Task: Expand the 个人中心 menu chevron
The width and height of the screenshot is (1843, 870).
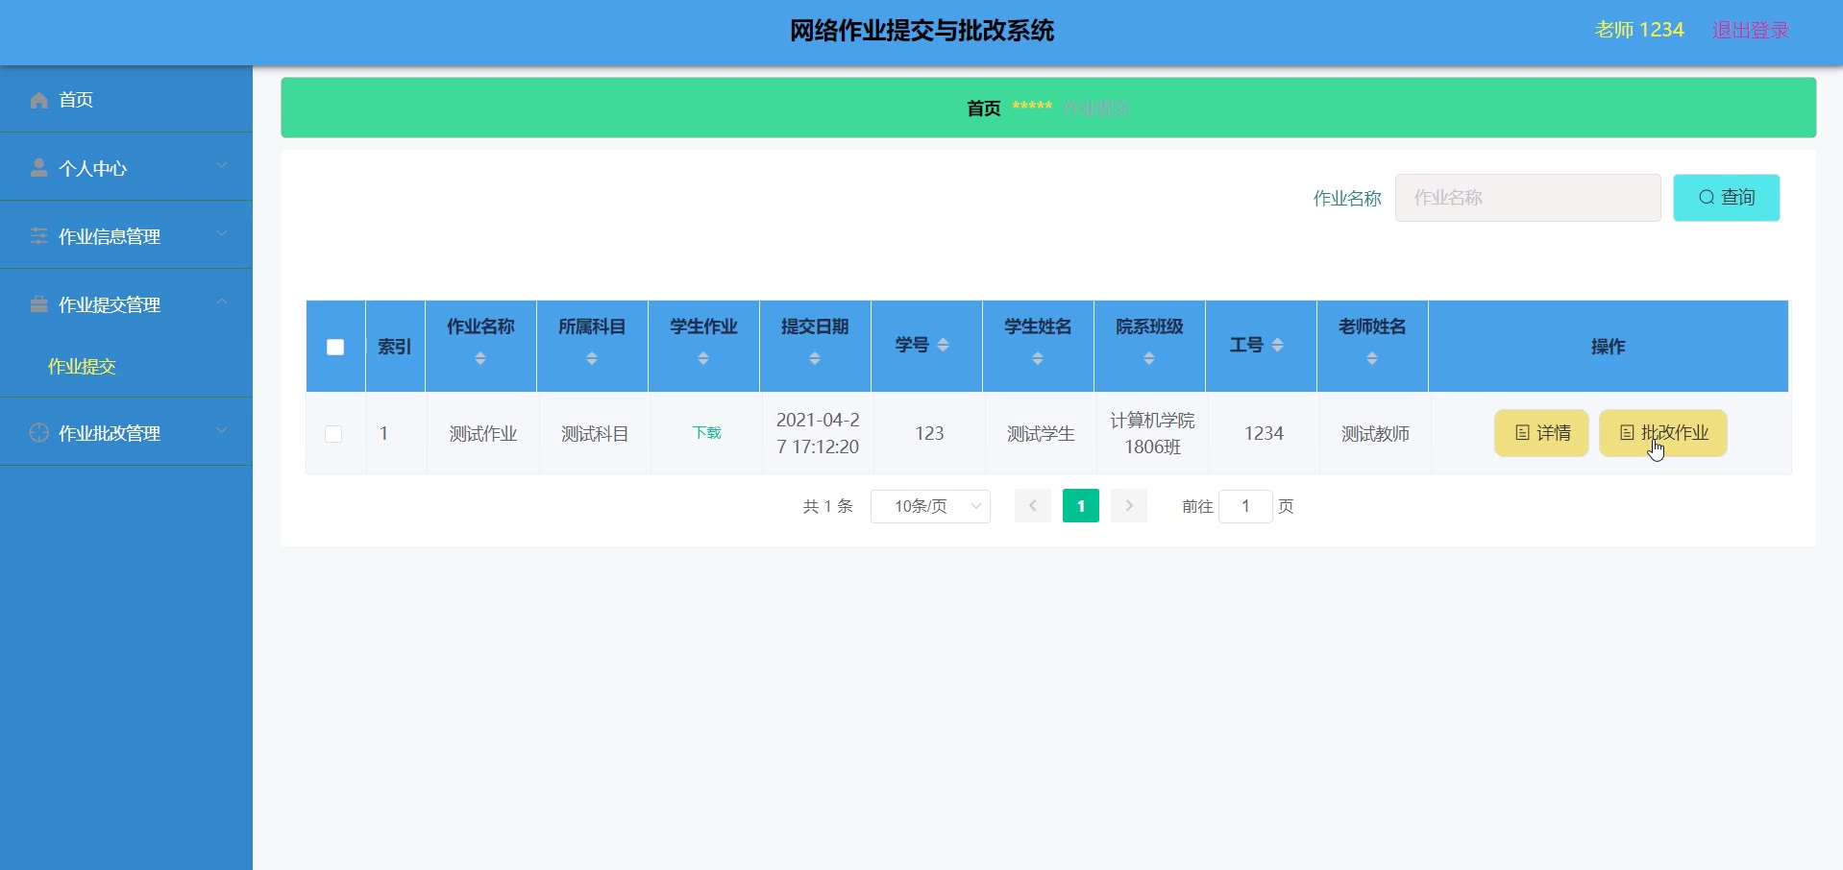Action: coord(222,165)
